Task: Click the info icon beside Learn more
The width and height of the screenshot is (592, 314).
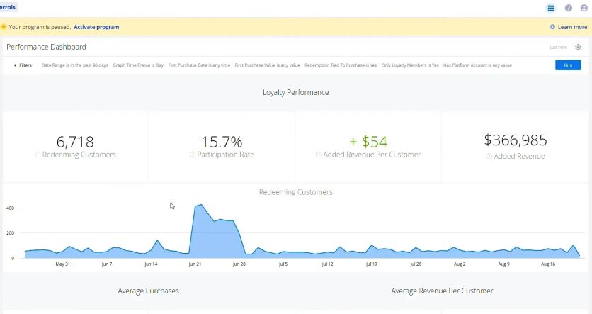Action: coord(552,27)
